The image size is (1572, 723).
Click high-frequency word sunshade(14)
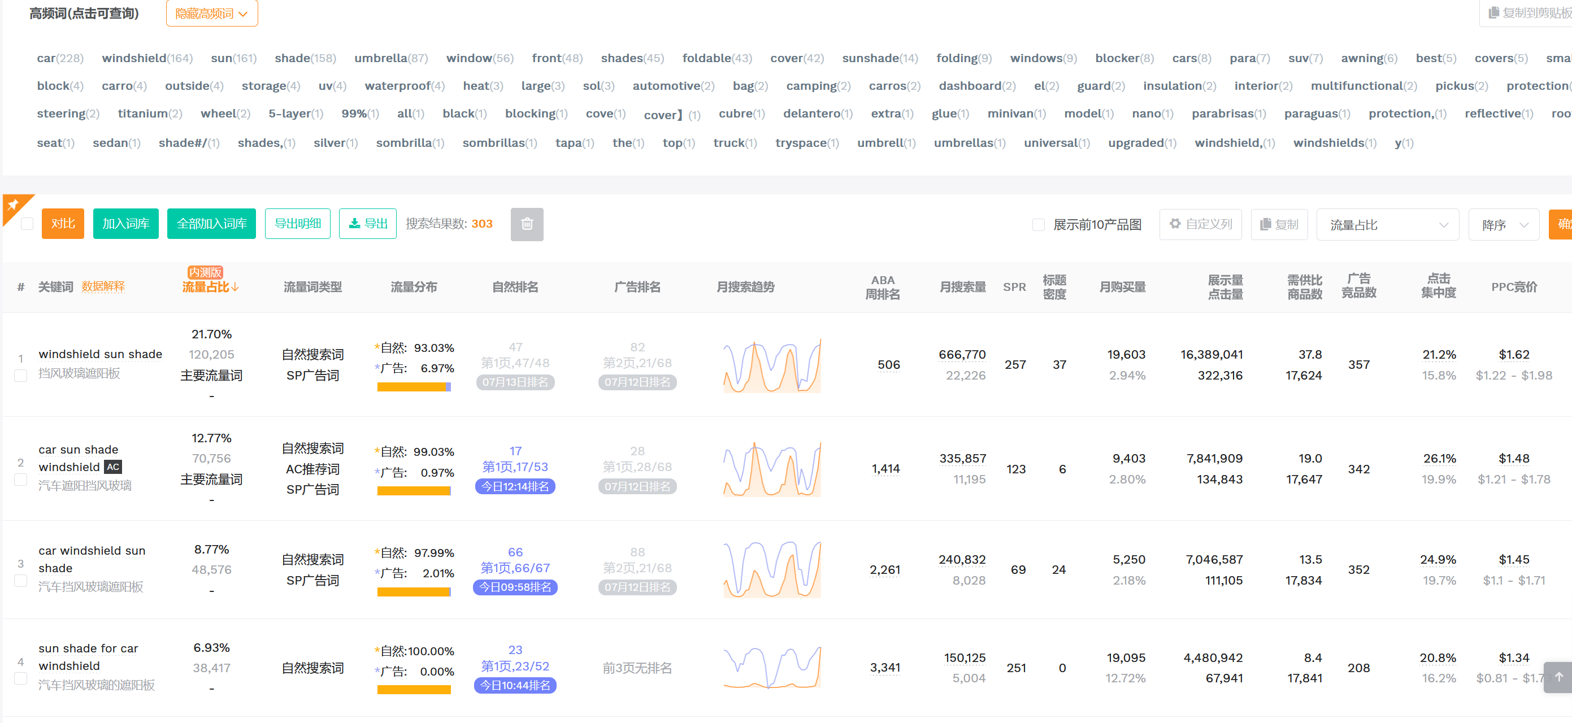click(880, 58)
